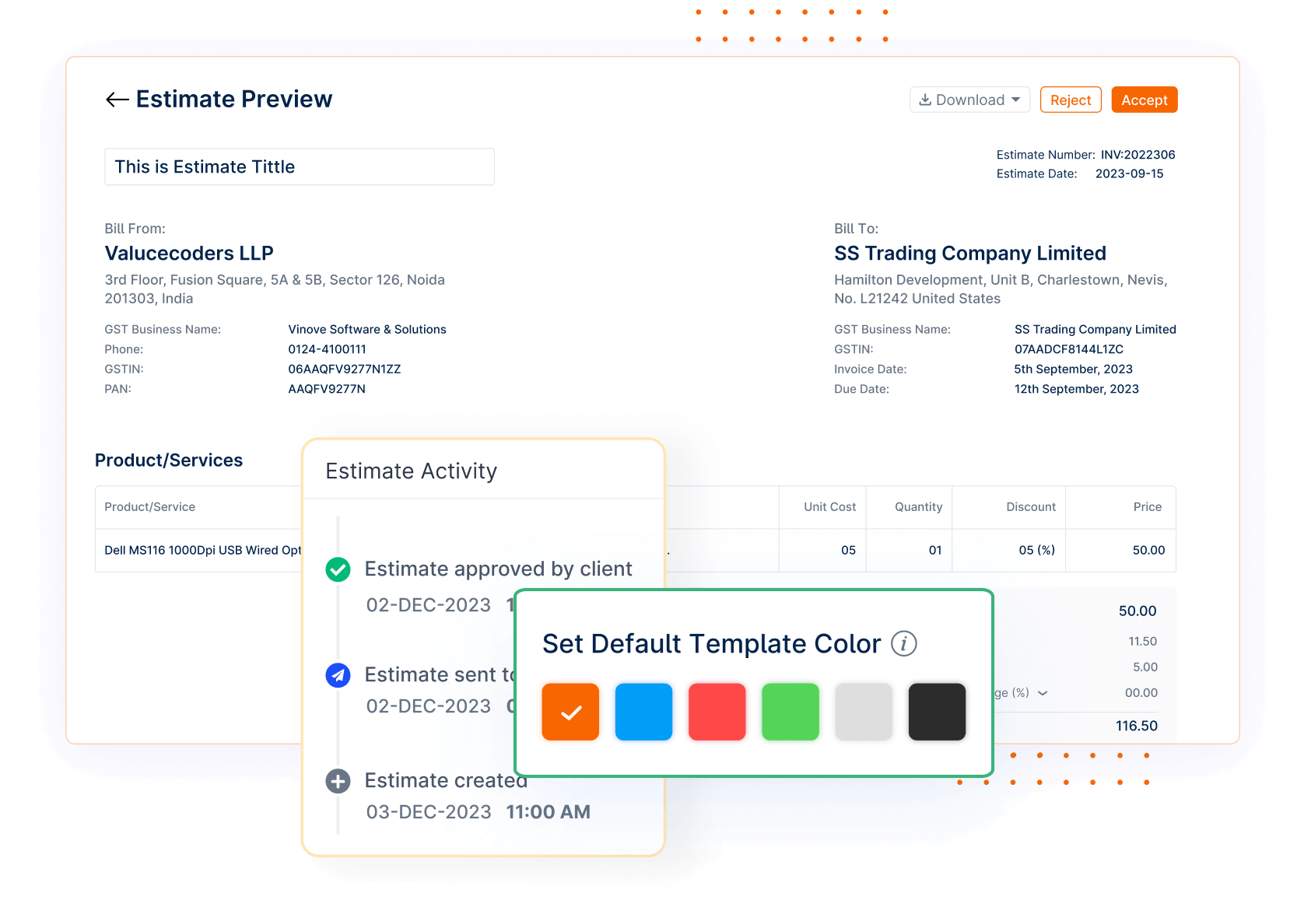Click phone number 0124-4100111

327,350
